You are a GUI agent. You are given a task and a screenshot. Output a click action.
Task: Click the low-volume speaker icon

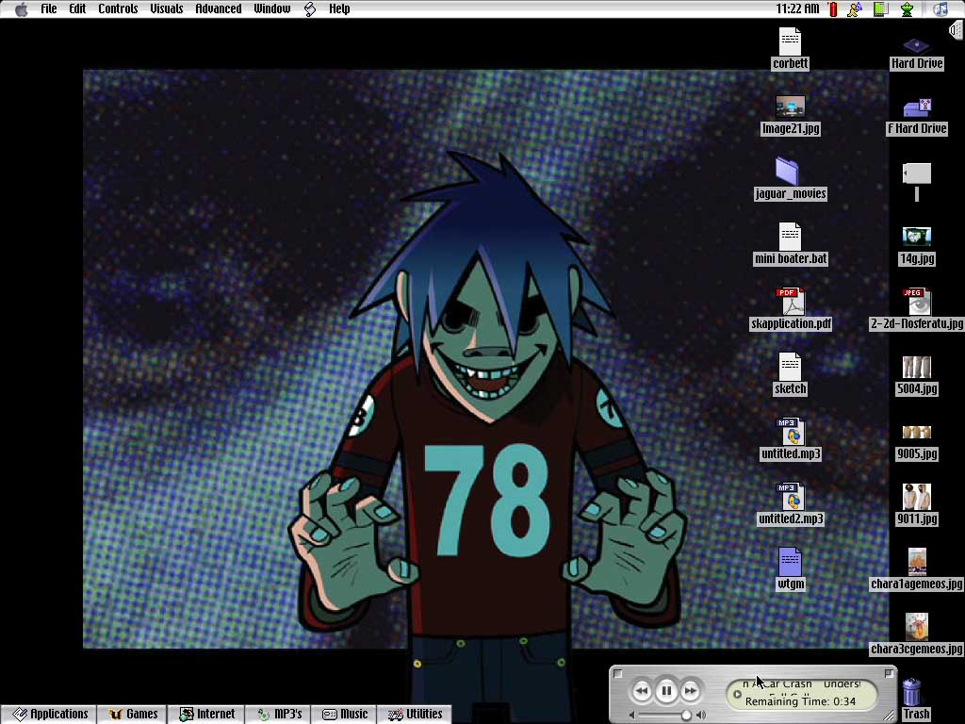pyautogui.click(x=631, y=715)
